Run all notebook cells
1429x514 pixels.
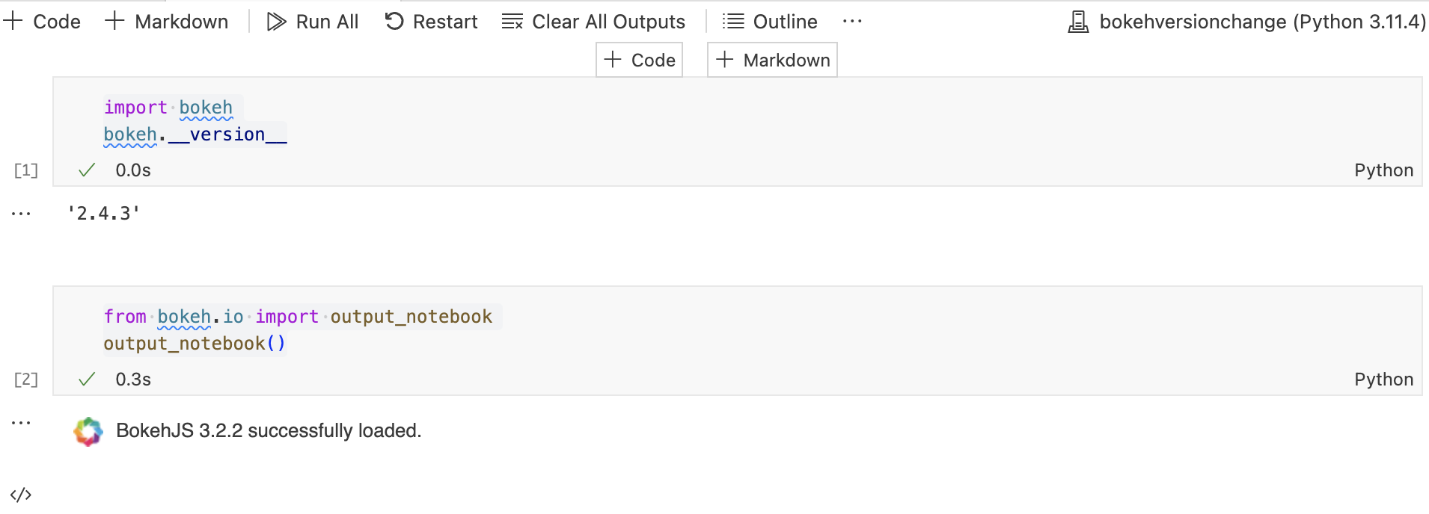[x=312, y=22]
